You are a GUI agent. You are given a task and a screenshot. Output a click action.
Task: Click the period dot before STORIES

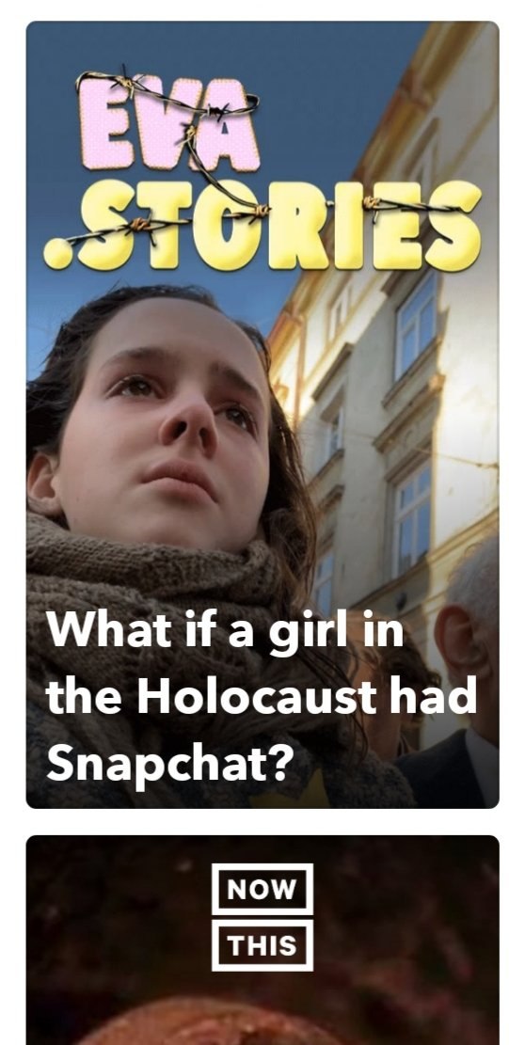57,256
